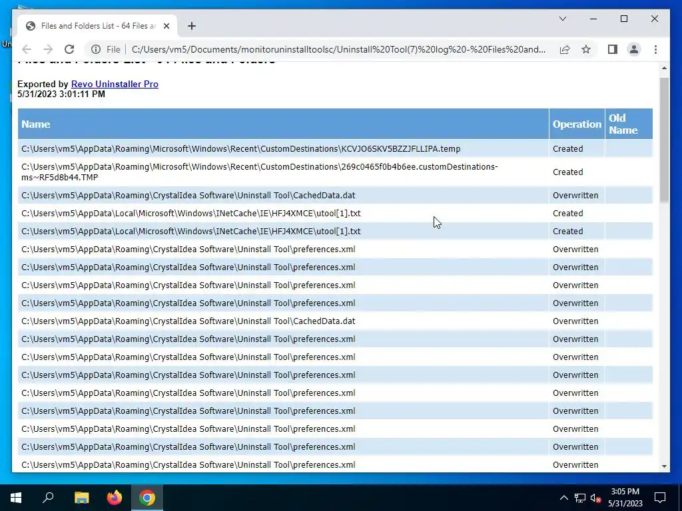The image size is (682, 511).
Task: Focus the address bar URL
Action: click(x=338, y=49)
